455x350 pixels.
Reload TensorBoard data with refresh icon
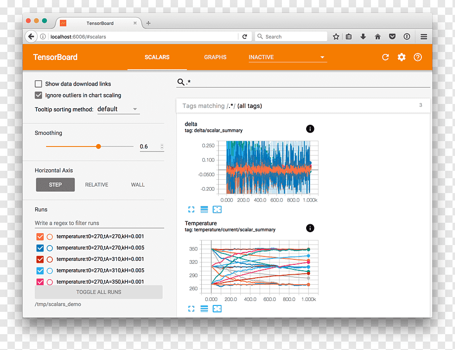(x=385, y=57)
